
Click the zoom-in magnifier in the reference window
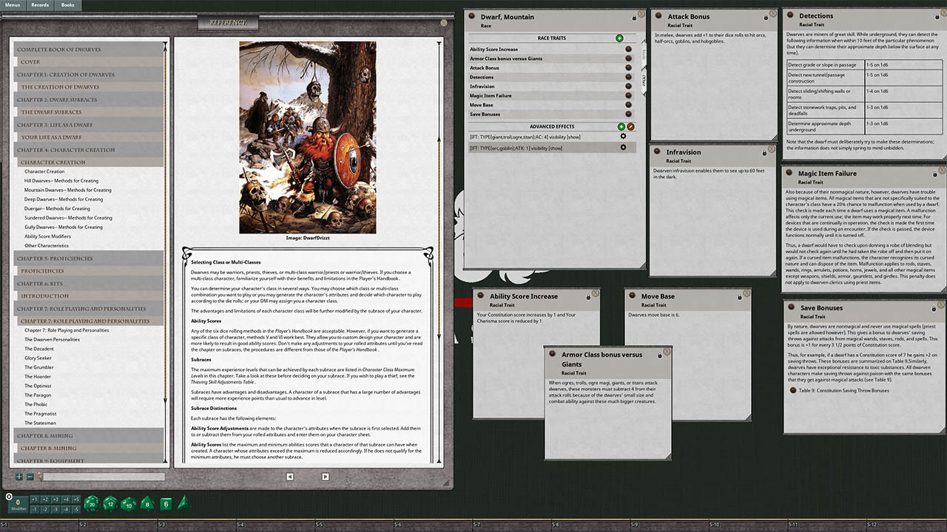[x=19, y=477]
